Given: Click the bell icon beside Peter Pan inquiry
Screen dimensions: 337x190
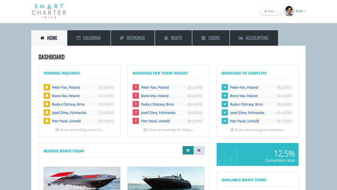Looking at the screenshot, I should (x=47, y=87).
